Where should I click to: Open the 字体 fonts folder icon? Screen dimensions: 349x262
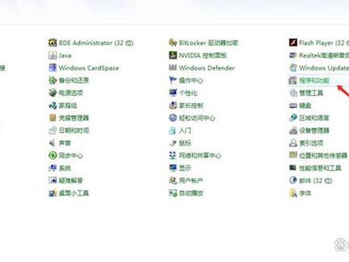tap(293, 193)
